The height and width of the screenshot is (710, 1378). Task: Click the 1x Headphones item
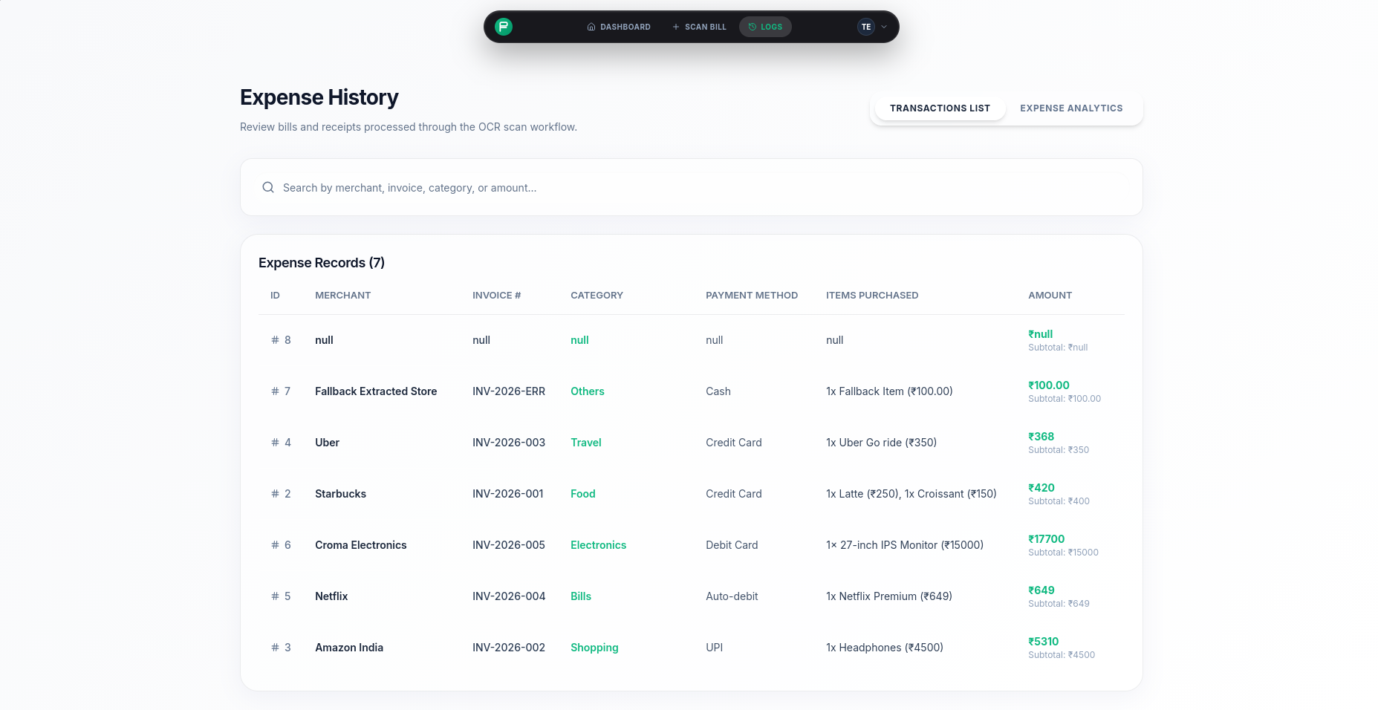tap(885, 648)
